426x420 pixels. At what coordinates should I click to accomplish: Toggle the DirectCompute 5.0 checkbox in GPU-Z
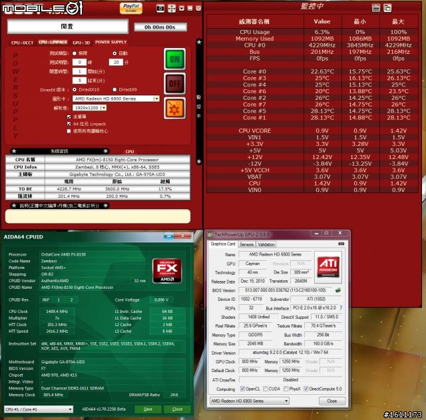point(306,389)
